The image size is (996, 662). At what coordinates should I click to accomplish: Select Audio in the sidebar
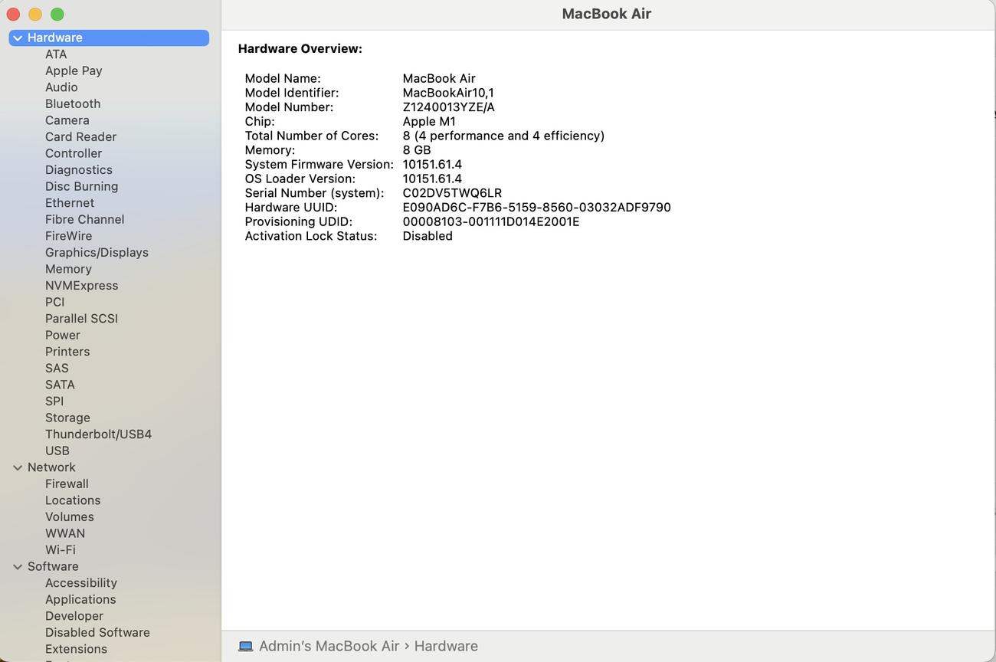(x=61, y=87)
